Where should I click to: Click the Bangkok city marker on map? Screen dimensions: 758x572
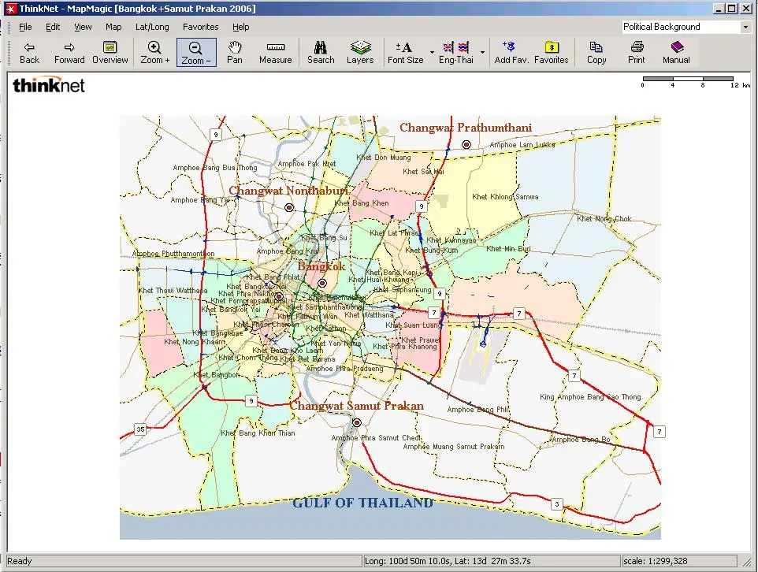click(322, 283)
